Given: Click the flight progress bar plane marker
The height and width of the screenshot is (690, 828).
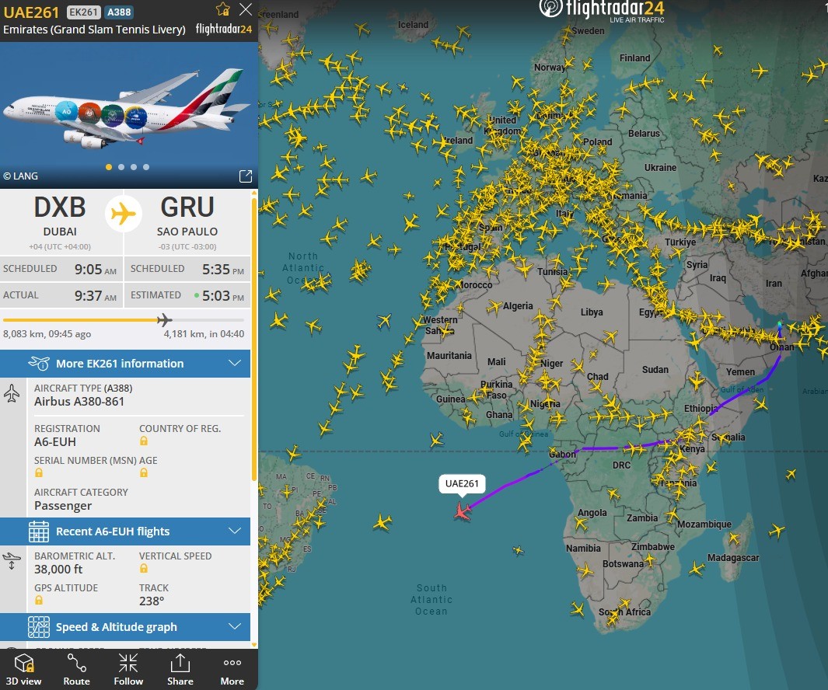Looking at the screenshot, I should click(x=164, y=320).
